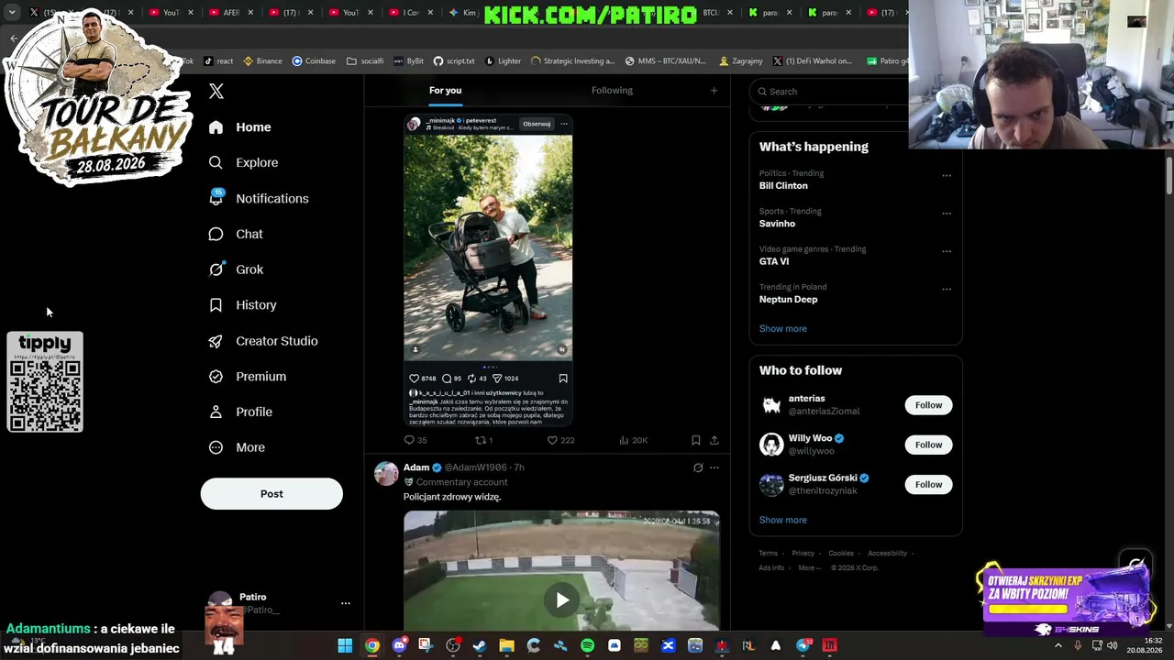The width and height of the screenshot is (1174, 660).
Task: Open the Snipping Tool taskbar icon
Action: click(426, 645)
